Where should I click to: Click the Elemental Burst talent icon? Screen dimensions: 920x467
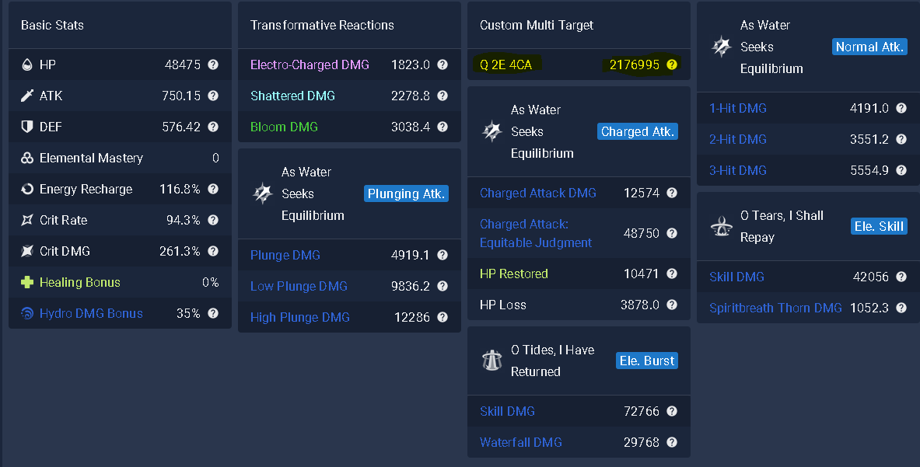tap(491, 361)
